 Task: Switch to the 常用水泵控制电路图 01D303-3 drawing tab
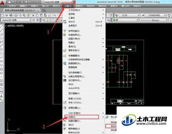pos(20,10)
